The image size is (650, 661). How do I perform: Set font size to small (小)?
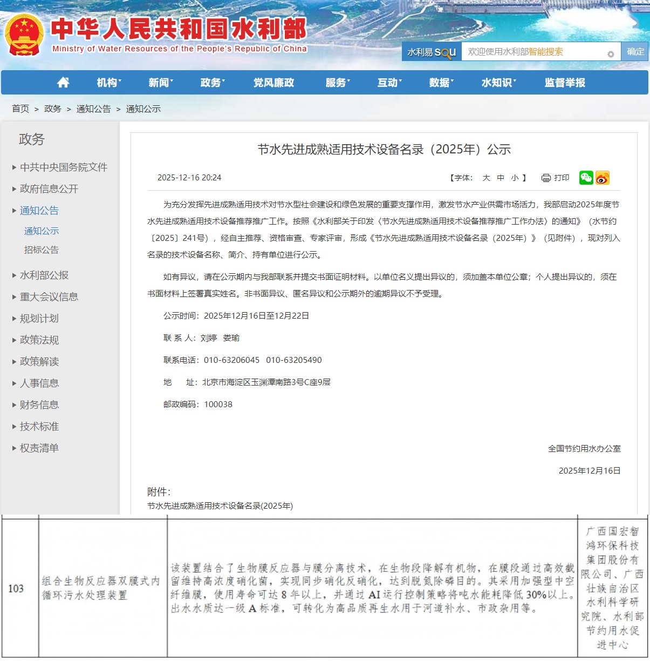tap(515, 178)
